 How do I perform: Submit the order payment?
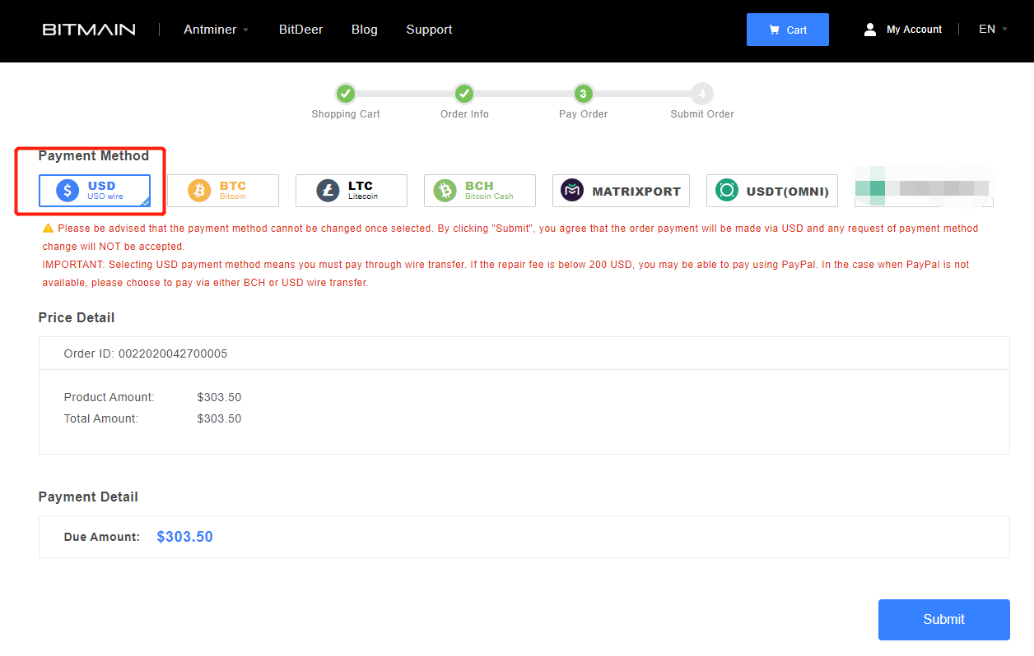click(x=944, y=620)
